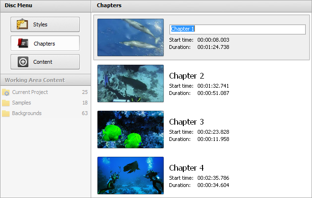Click the Working Area Content header
Screen dimensions: 312x198
pyautogui.click(x=46, y=80)
